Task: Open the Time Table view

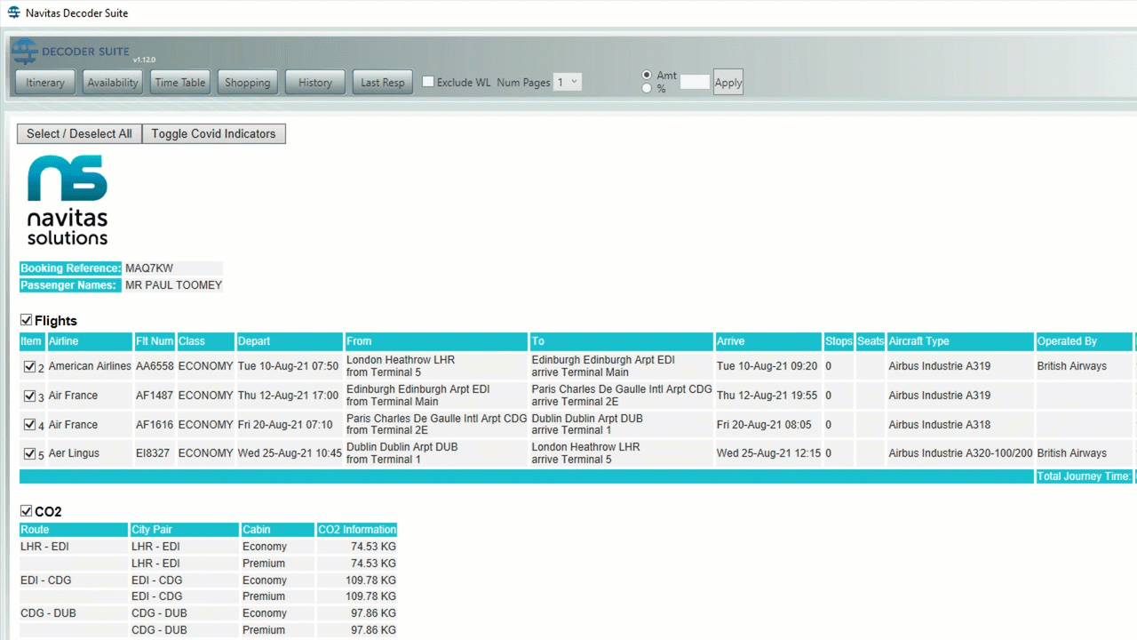Action: pos(180,83)
